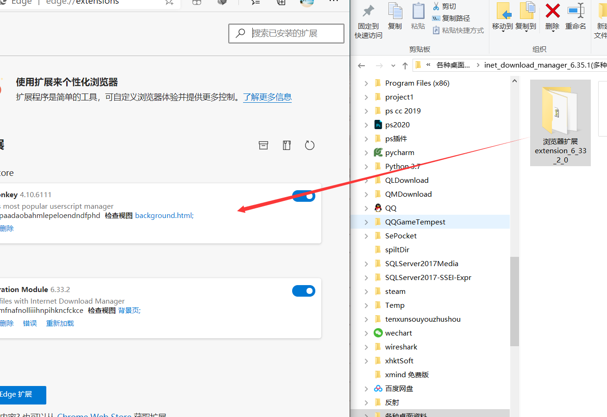Expand the wireshark folder node

[366, 347]
